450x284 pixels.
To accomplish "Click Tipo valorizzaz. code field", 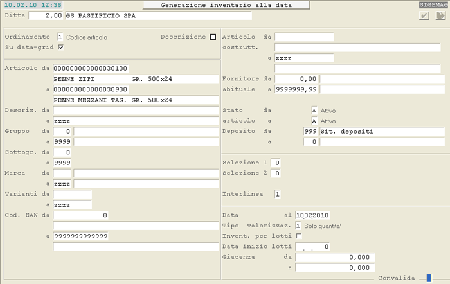I will click(x=298, y=226).
